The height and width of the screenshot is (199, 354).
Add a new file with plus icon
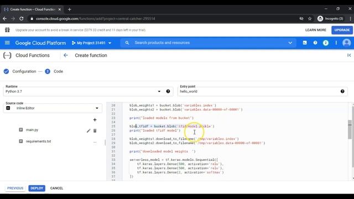click(95, 120)
